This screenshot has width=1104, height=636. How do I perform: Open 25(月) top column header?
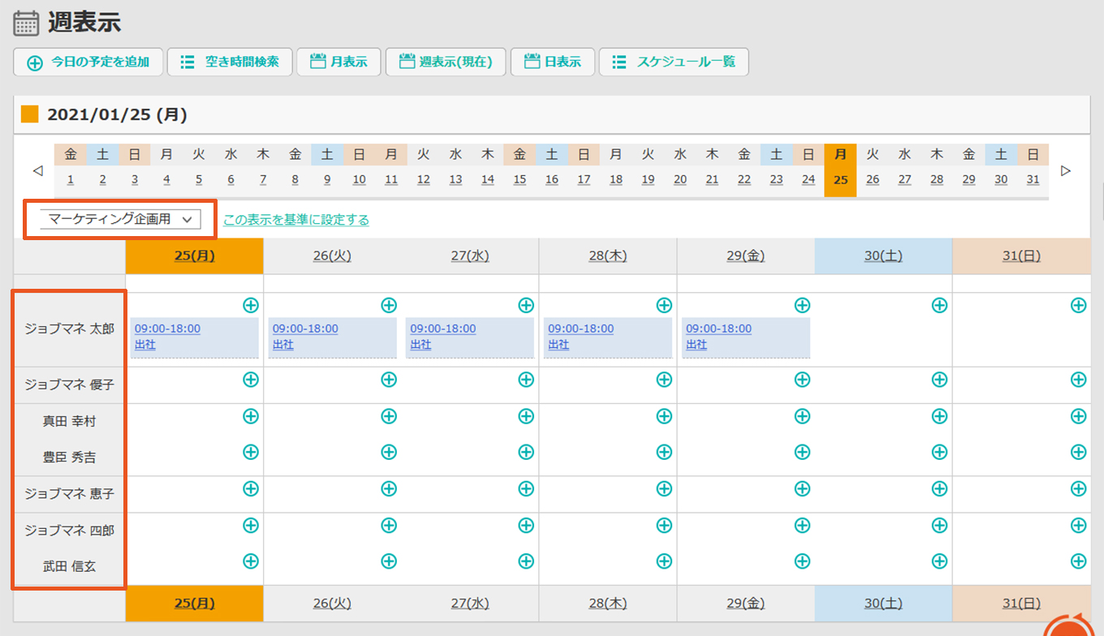coord(195,256)
